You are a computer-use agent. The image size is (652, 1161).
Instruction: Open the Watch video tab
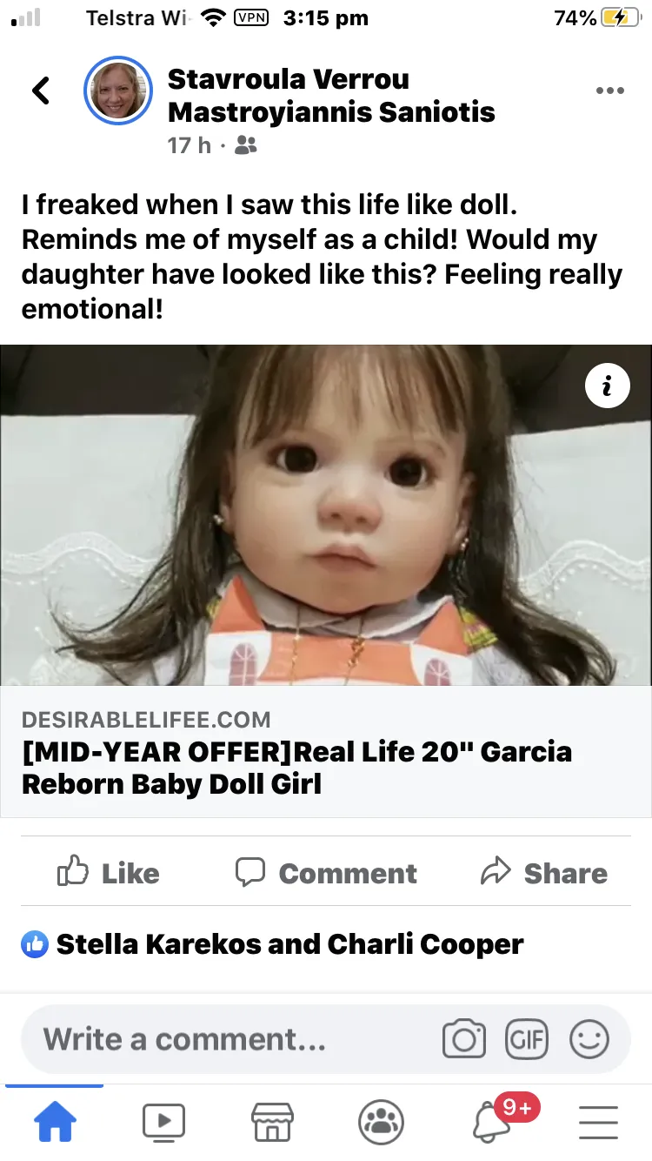coord(163,1122)
